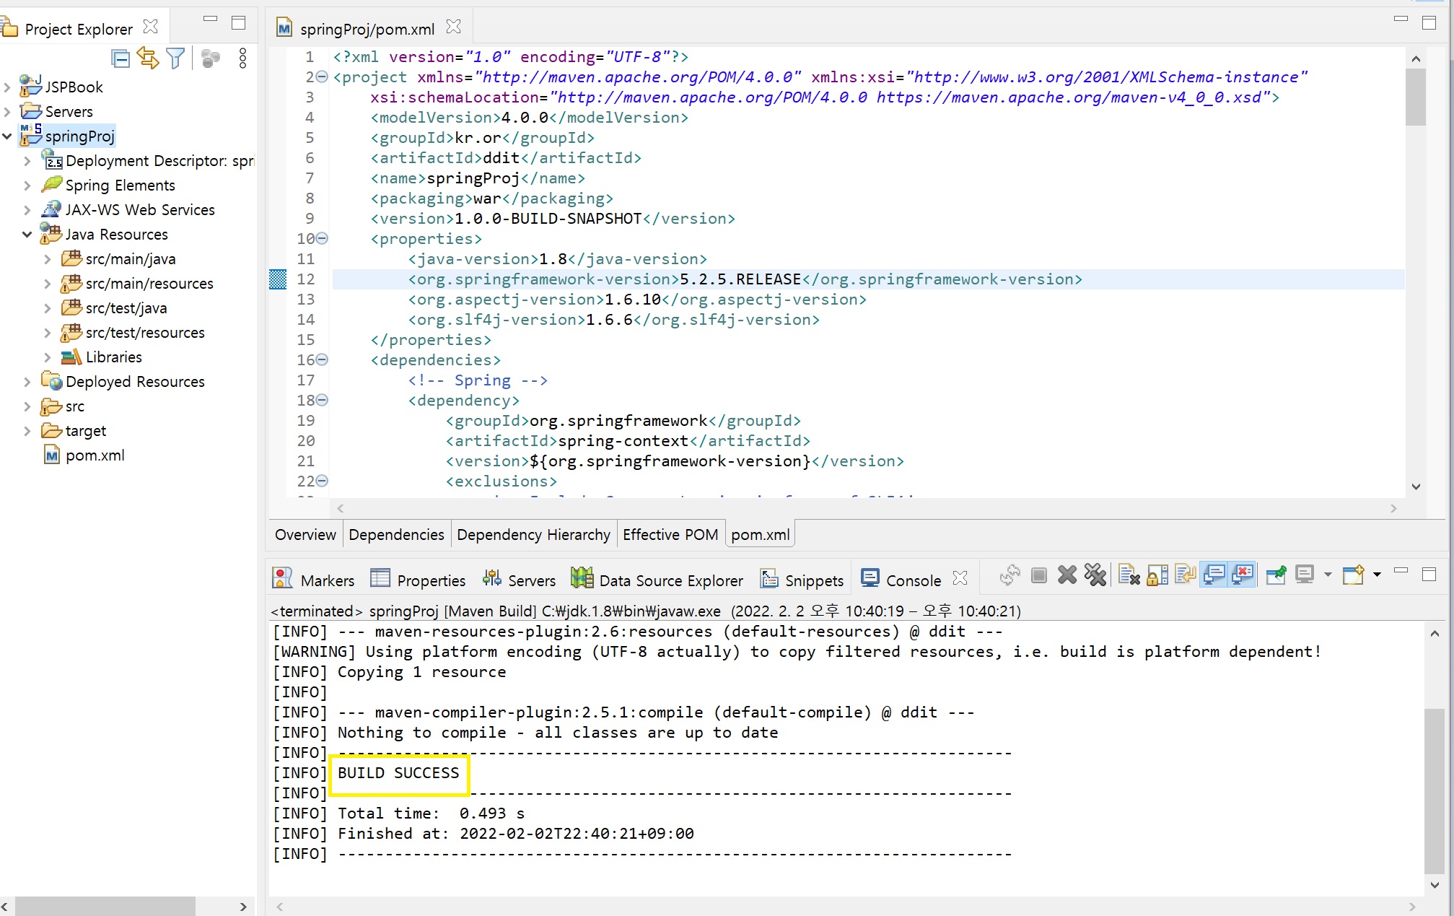Viewport: 1454px width, 916px height.
Task: Open the New Console View dropdown arrow
Action: 1377,575
